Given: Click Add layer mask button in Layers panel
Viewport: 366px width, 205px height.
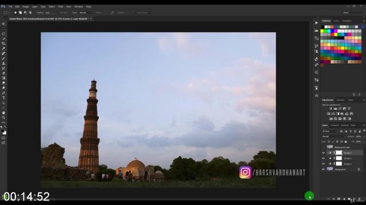Looking at the screenshot, I should click(339, 199).
